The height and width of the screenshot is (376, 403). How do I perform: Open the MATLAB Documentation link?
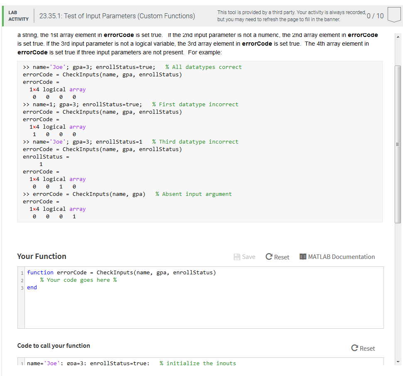click(x=341, y=257)
